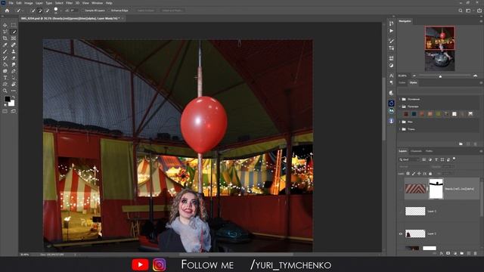Screen dimensions: 484x272
Task: Select the Eraser tool
Action: (14, 58)
